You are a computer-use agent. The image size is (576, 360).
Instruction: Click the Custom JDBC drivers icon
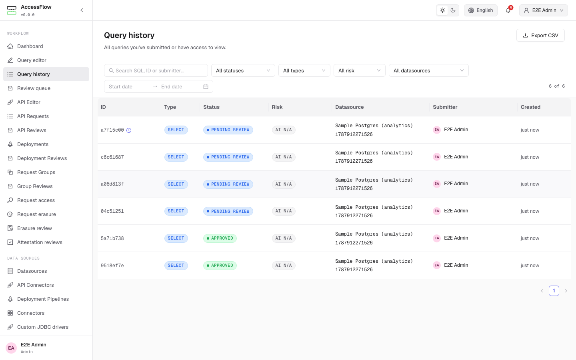coord(10,327)
